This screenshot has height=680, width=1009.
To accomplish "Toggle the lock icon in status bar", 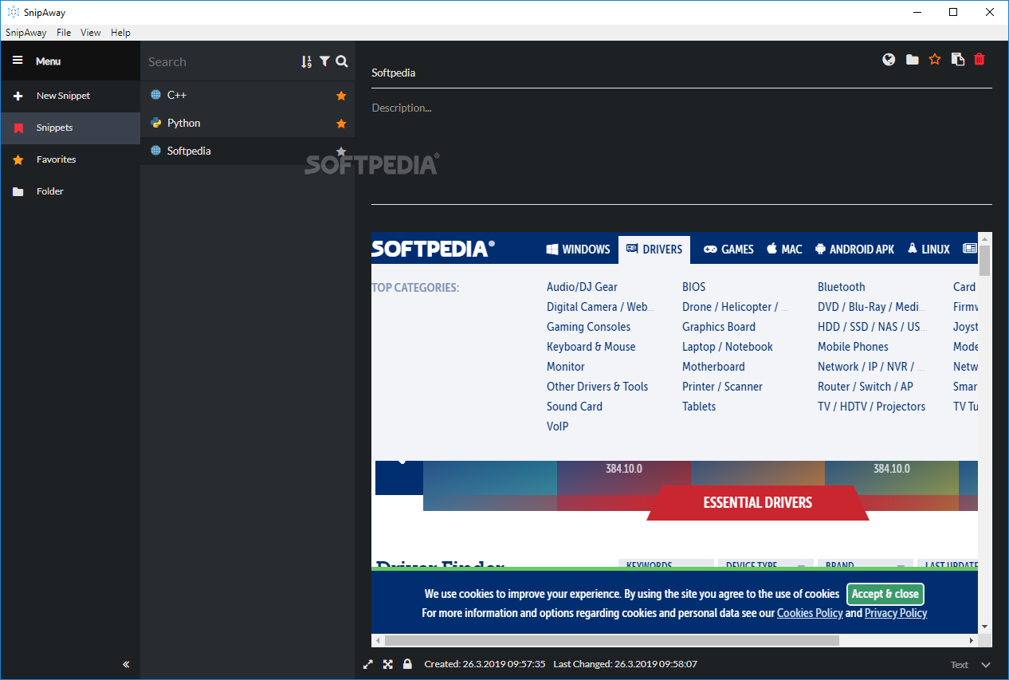I will (x=407, y=663).
